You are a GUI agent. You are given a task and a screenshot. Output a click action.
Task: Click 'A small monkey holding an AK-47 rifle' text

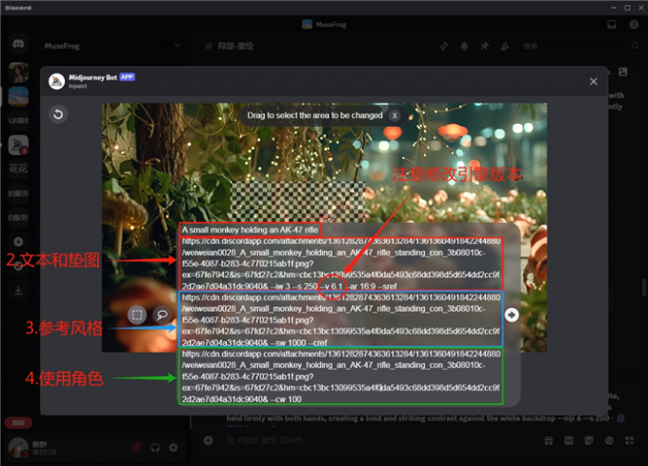click(250, 230)
